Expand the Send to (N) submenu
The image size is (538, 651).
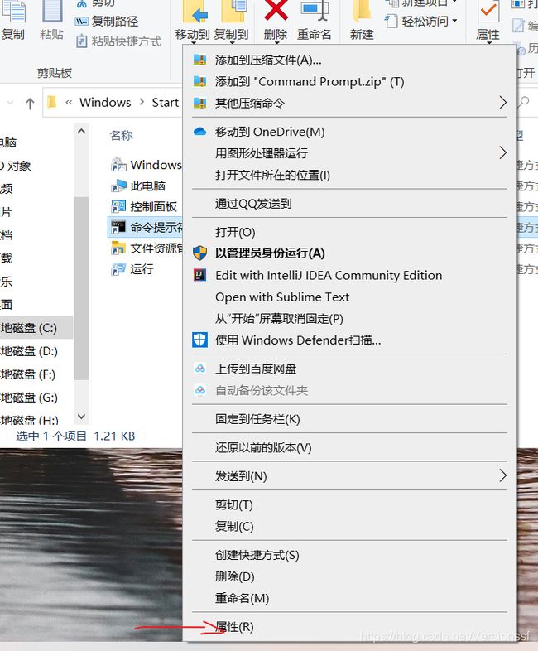click(349, 476)
